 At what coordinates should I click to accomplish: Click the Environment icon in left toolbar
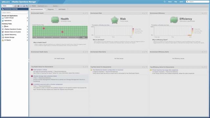pos(21,6)
